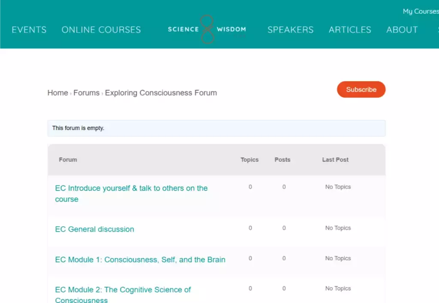Click the Home breadcrumb link

[x=57, y=93]
